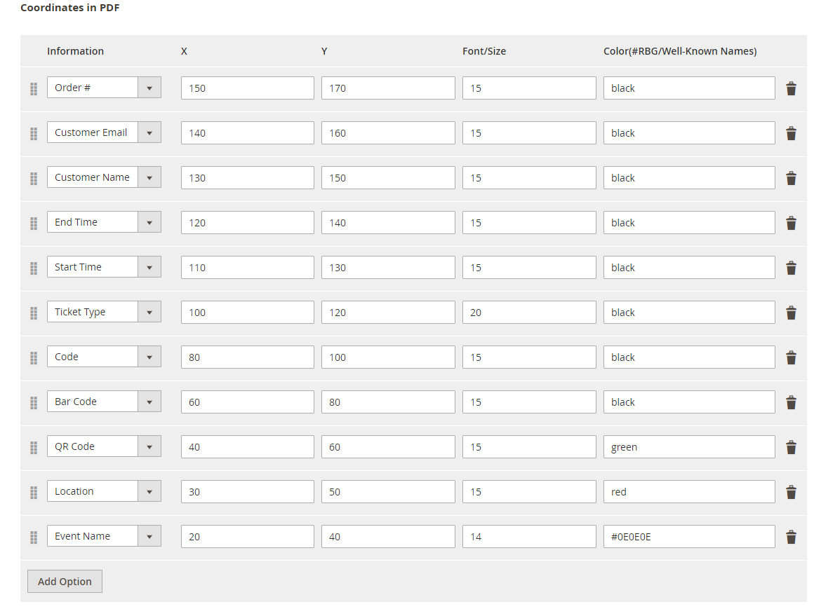Delete the Bar Code row
The height and width of the screenshot is (616, 821).
(x=791, y=403)
